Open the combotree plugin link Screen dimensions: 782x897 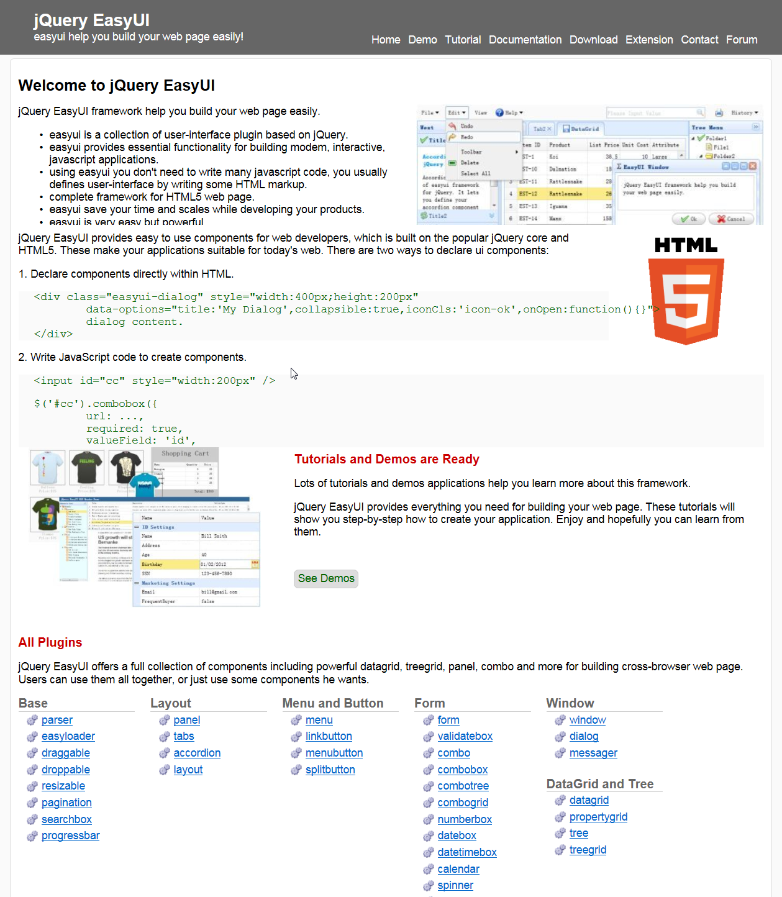pyautogui.click(x=463, y=786)
